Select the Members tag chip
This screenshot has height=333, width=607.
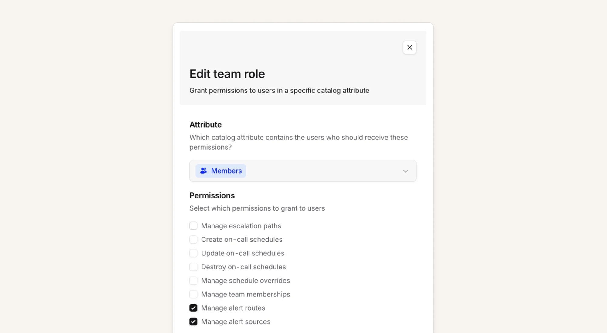click(226, 171)
